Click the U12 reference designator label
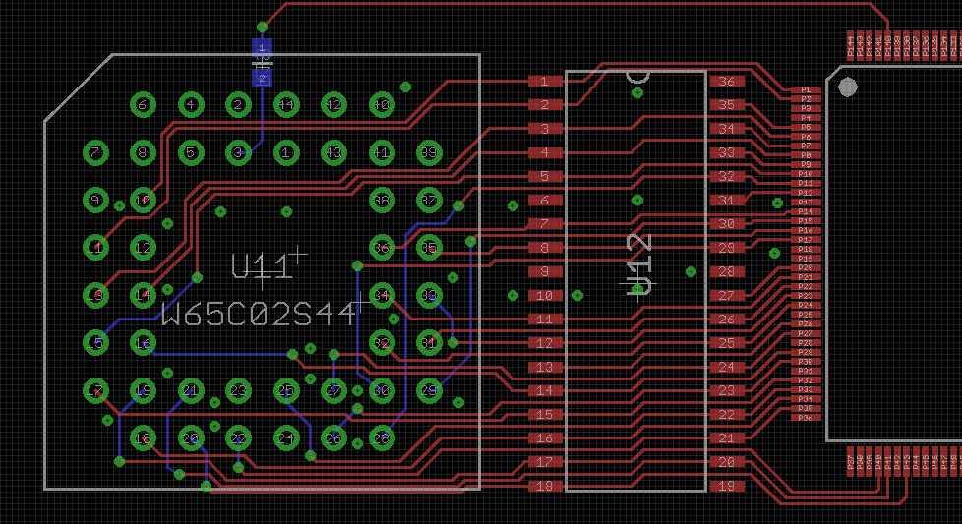 (x=639, y=263)
